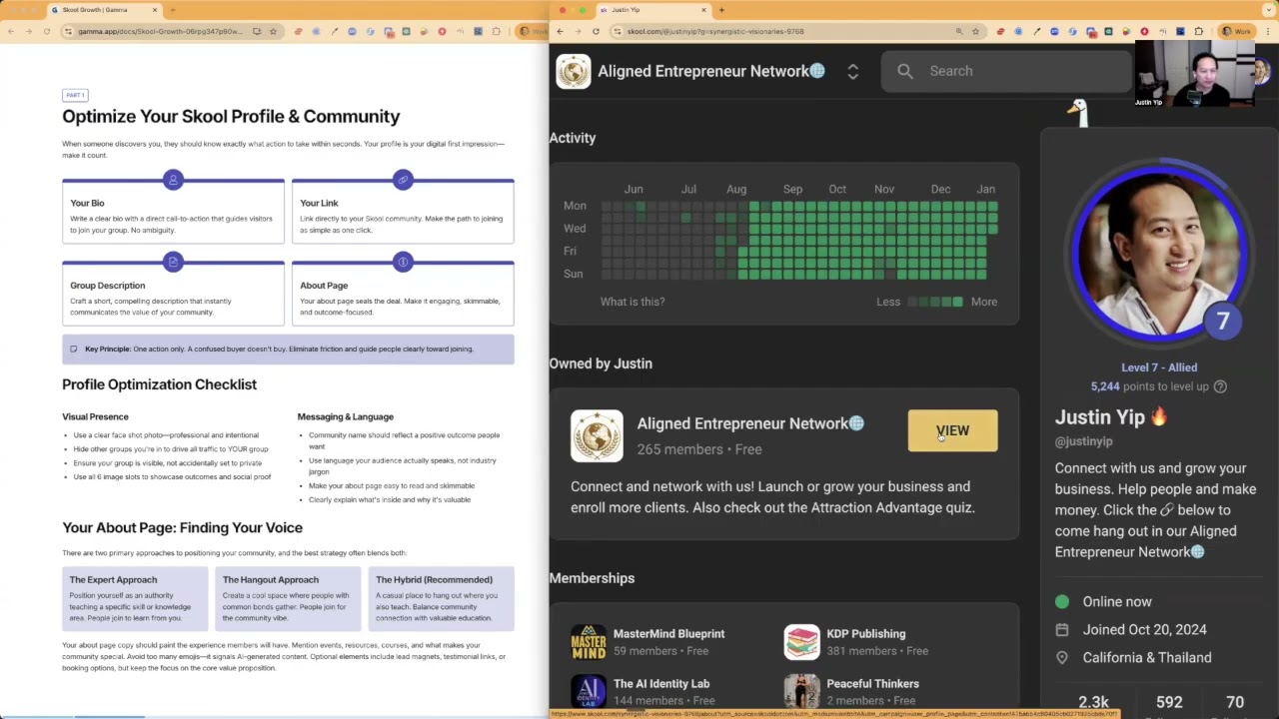This screenshot has width=1279, height=719.
Task: Click the Aligned Entrepreneur Network logo in header
Action: (574, 71)
